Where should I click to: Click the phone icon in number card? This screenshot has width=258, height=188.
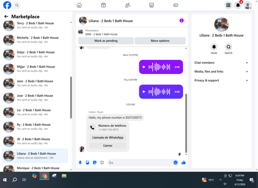92,128
